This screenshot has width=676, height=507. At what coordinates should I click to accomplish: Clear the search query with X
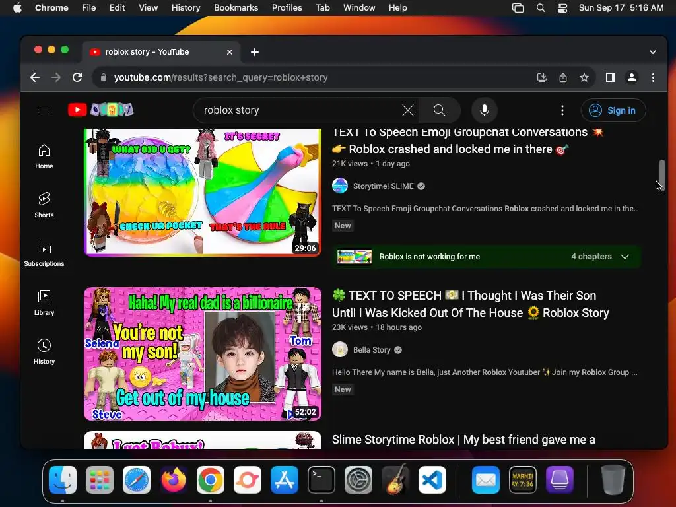point(407,110)
